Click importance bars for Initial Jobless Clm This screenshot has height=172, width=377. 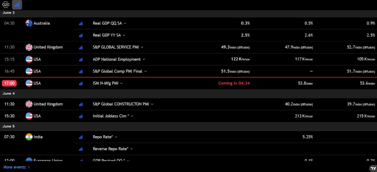81,116
